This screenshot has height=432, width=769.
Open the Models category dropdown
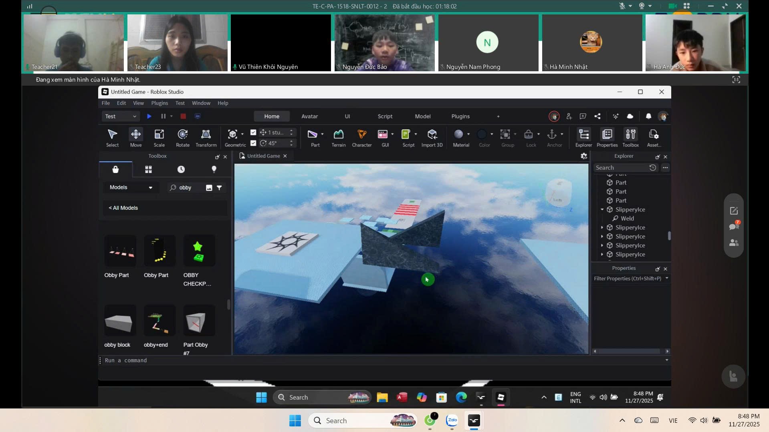tap(131, 187)
